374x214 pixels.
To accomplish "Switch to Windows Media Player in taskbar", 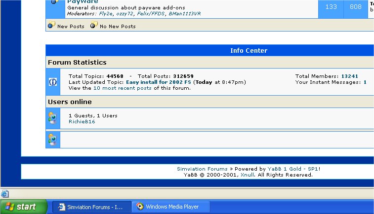I will click(171, 207).
